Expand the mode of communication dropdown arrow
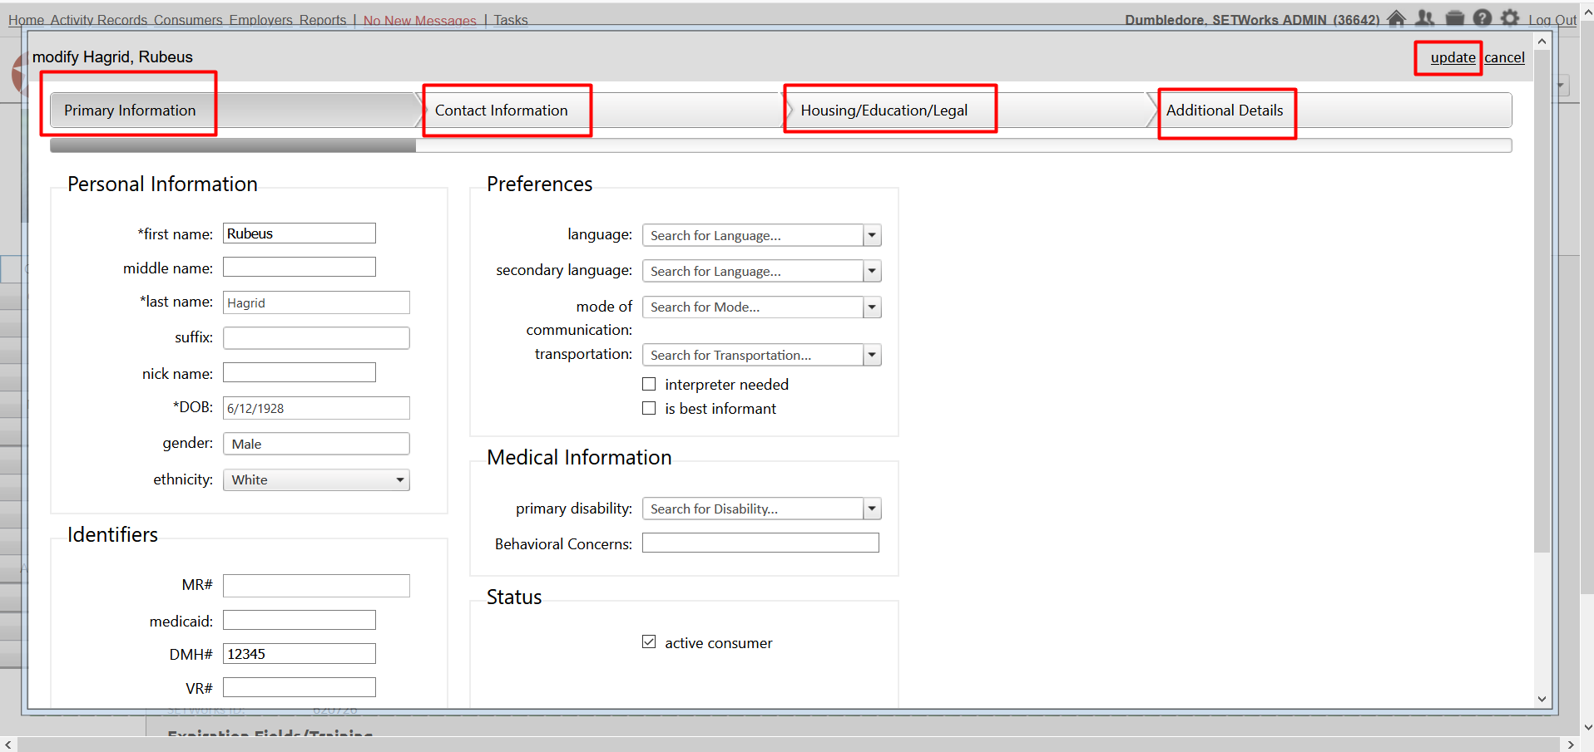 coord(872,307)
